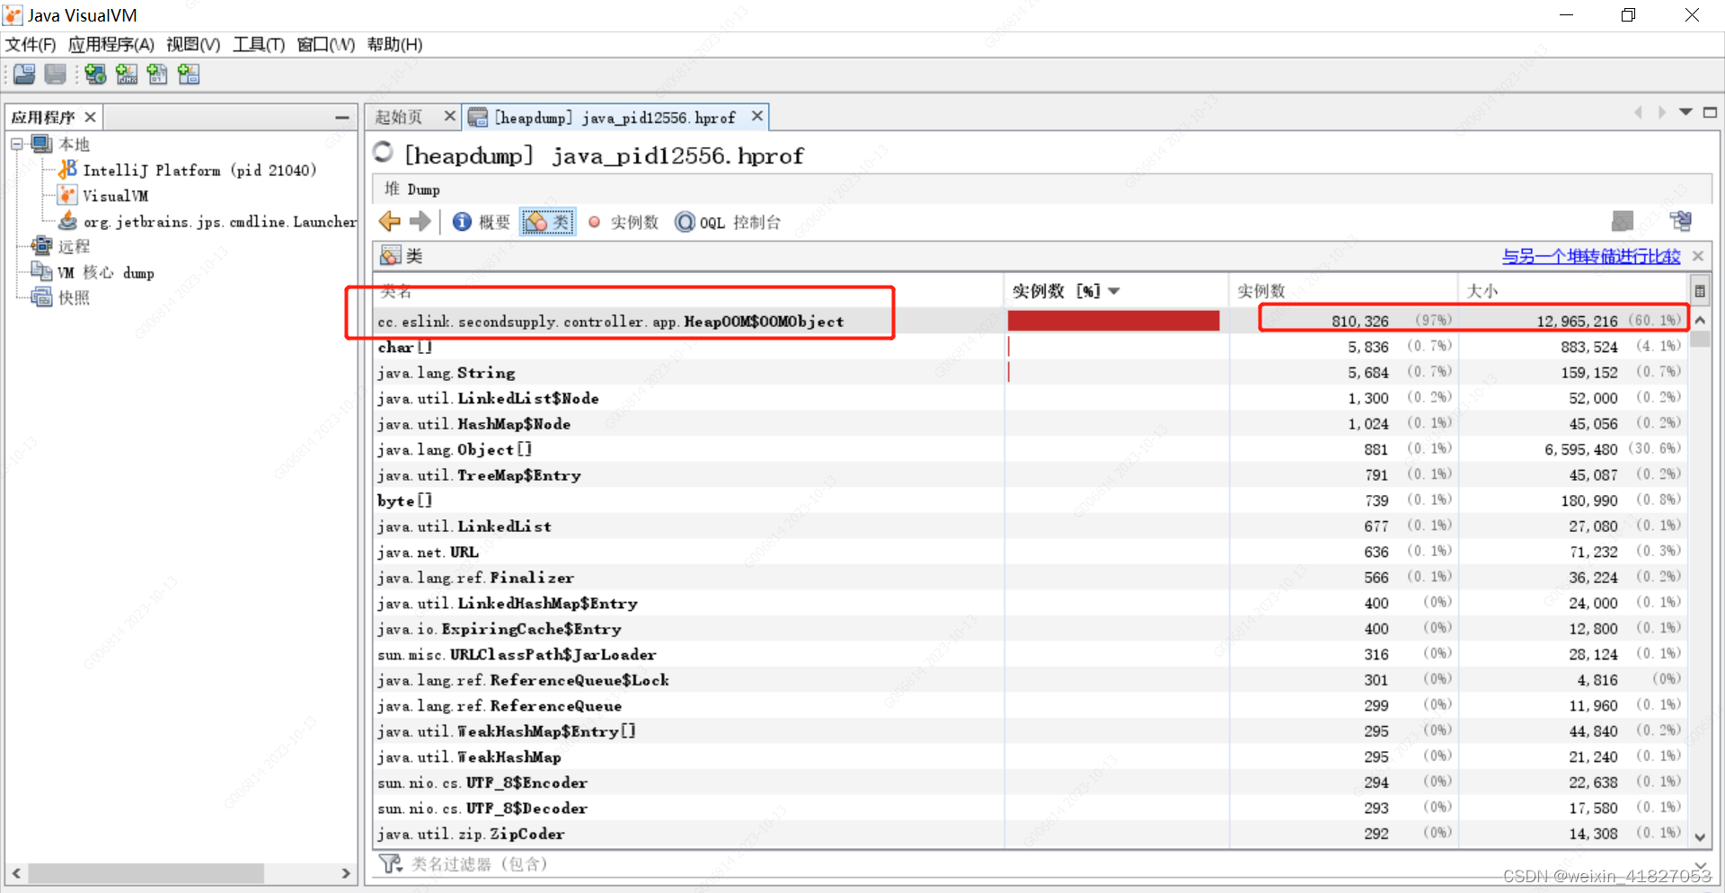Open the document list dropdown arrow
Image resolution: width=1725 pixels, height=893 pixels.
1685,112
